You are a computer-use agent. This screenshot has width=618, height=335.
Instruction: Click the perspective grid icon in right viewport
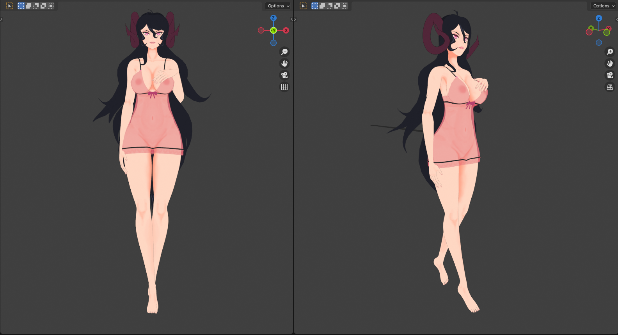[609, 87]
